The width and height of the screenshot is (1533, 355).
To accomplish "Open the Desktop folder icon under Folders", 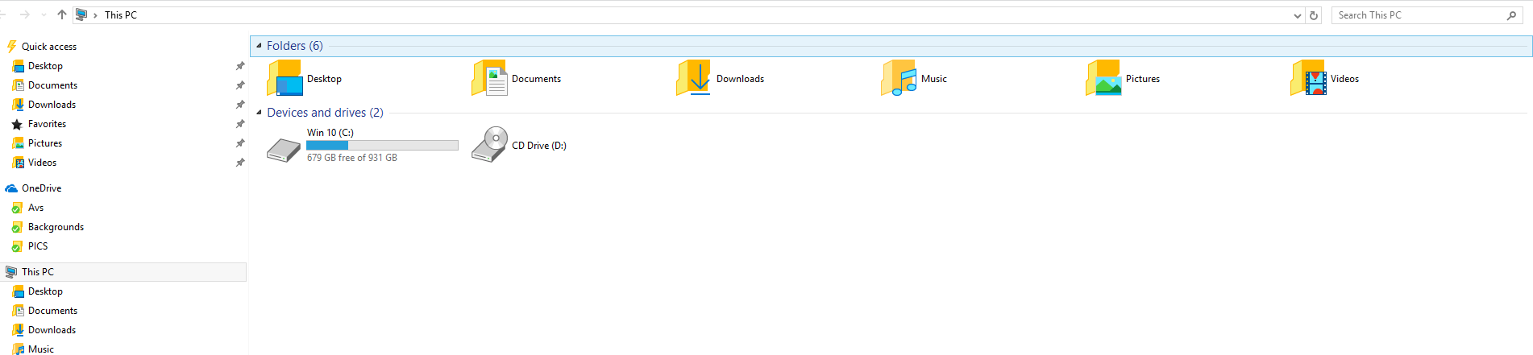I will click(285, 78).
